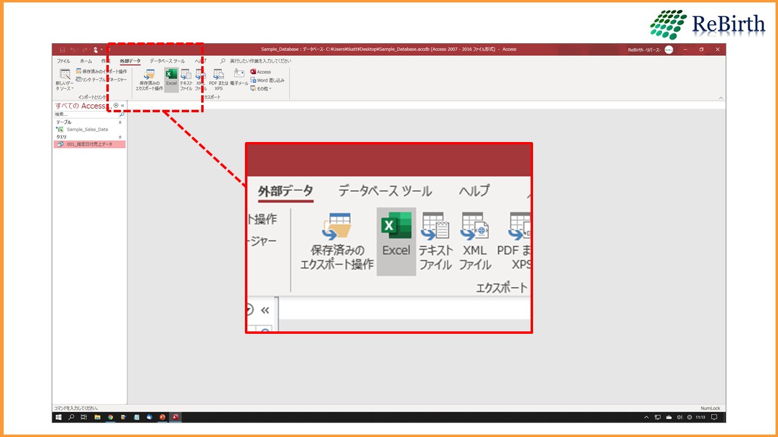Click the Access icon in the taskbar
The width and height of the screenshot is (778, 437).
point(175,418)
